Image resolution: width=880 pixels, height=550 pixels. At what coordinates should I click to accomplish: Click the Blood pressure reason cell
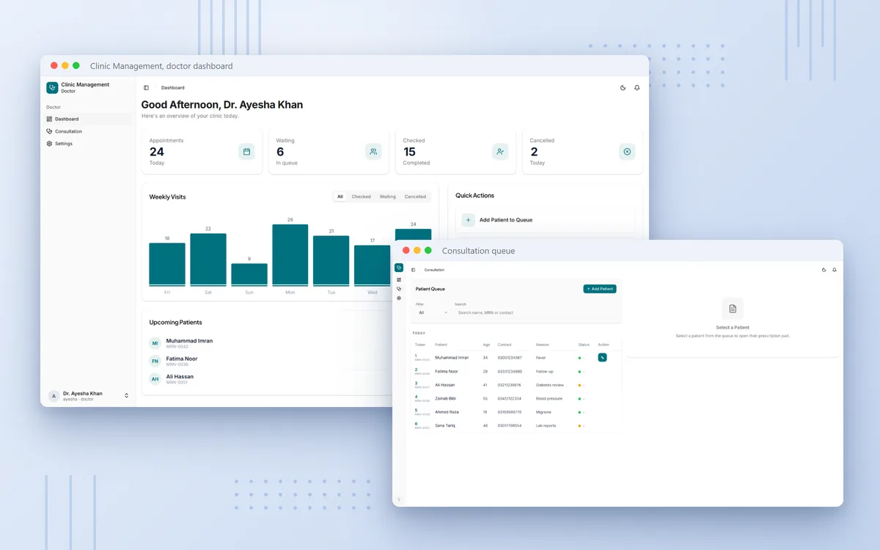(x=549, y=398)
